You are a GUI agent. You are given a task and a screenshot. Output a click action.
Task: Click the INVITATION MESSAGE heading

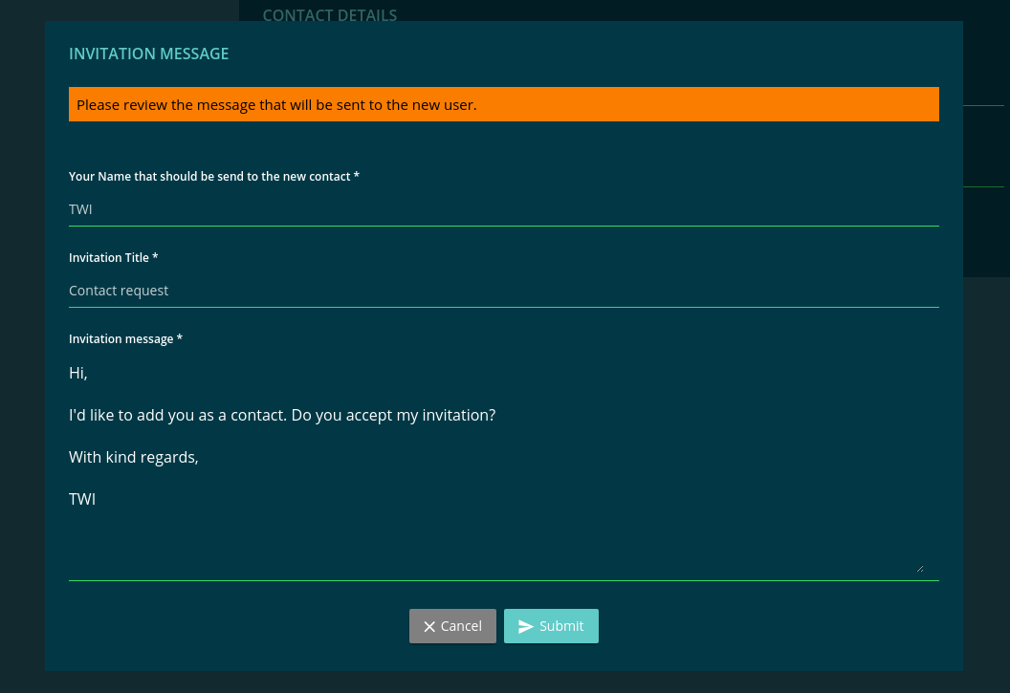click(x=149, y=54)
